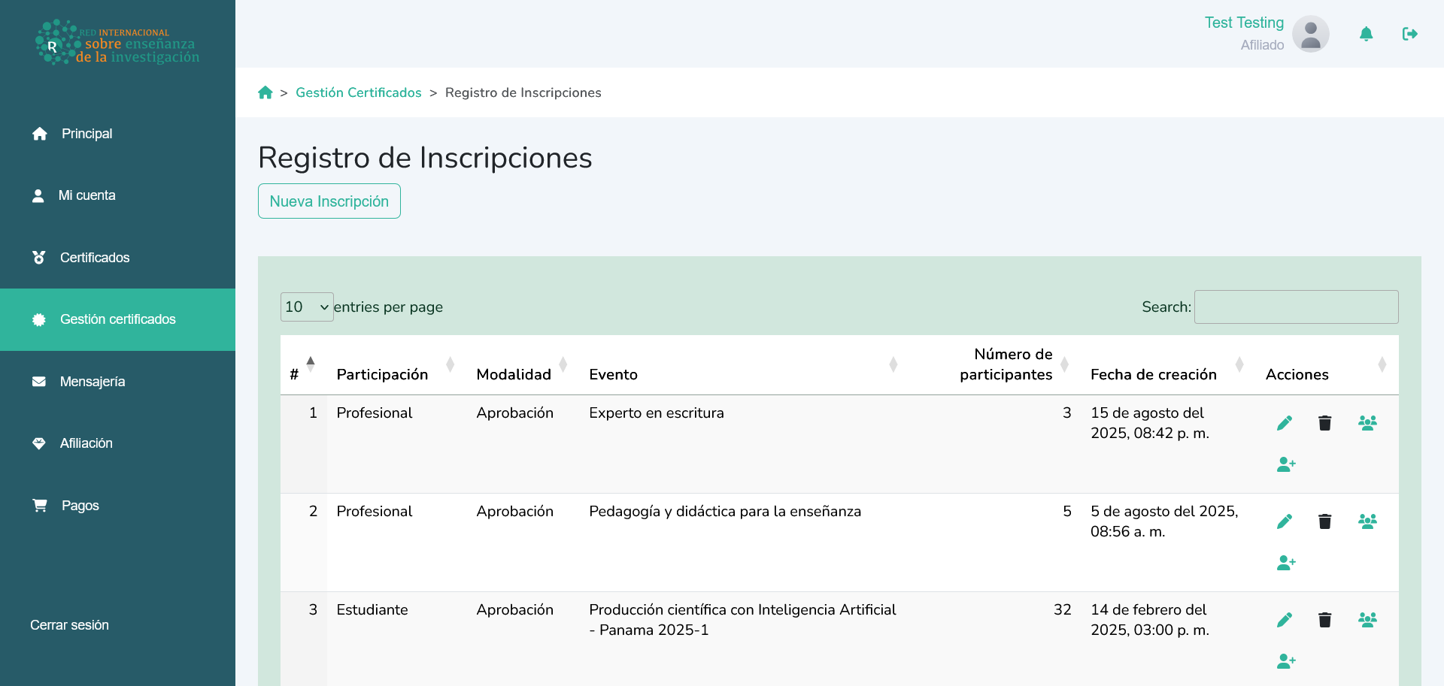Delete the Producción científica inscription
Screen dimensions: 1444x686
pyautogui.click(x=1324, y=620)
